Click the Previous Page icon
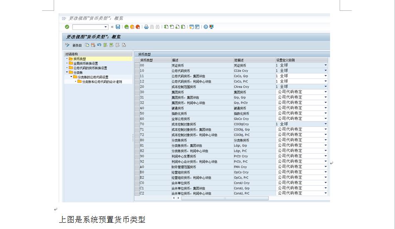Viewport: 395px width, 229px height. (172, 27)
